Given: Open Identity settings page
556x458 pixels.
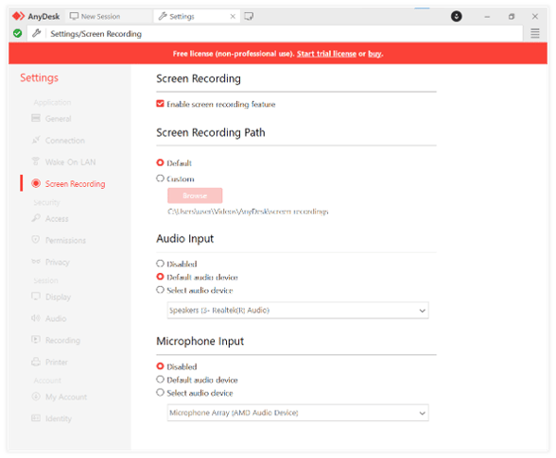Looking at the screenshot, I should [x=59, y=418].
